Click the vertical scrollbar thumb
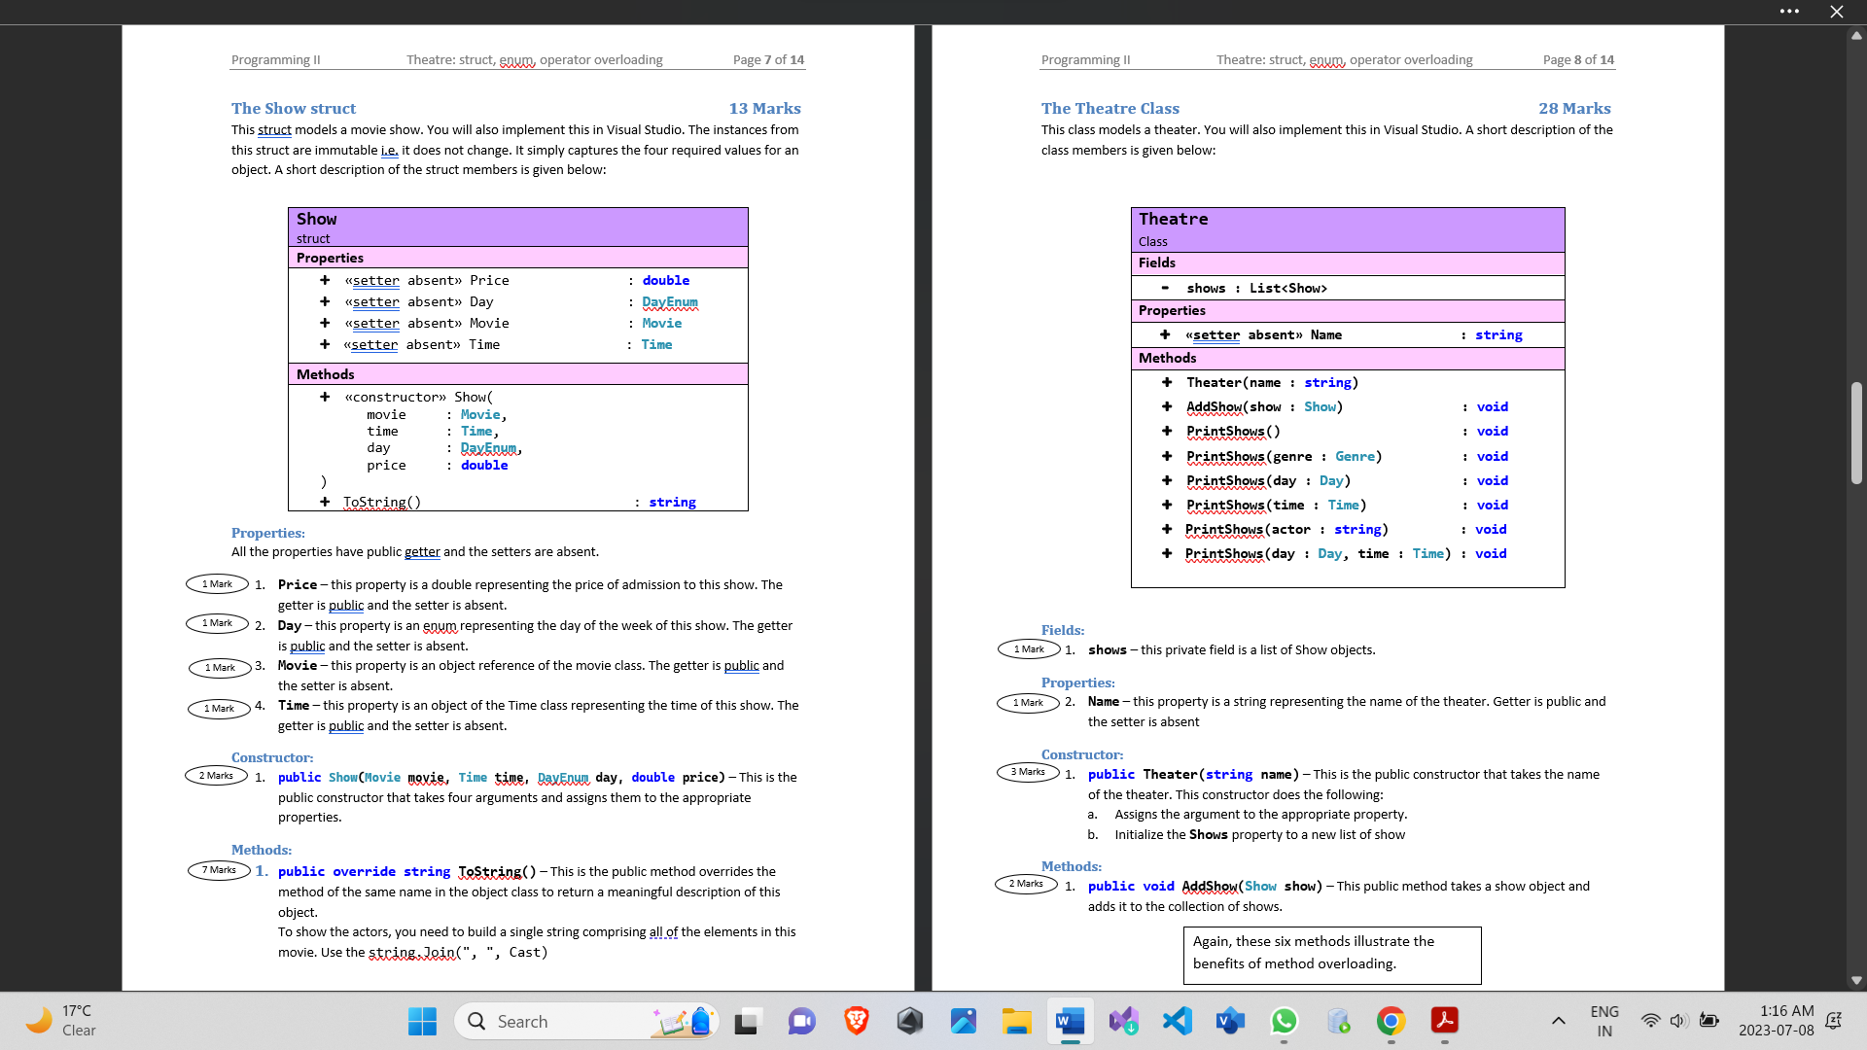This screenshot has width=1867, height=1050. tap(1856, 433)
